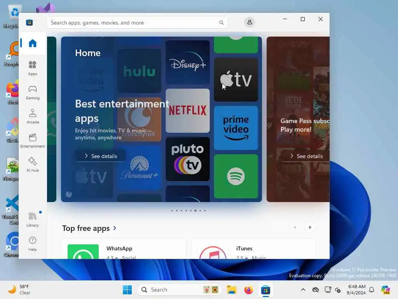Open the Arcade section
This screenshot has height=299, width=398.
point(33,116)
